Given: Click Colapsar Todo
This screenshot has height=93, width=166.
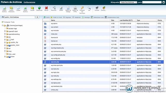Looking at the screenshot, I should (x=9, y=22).
